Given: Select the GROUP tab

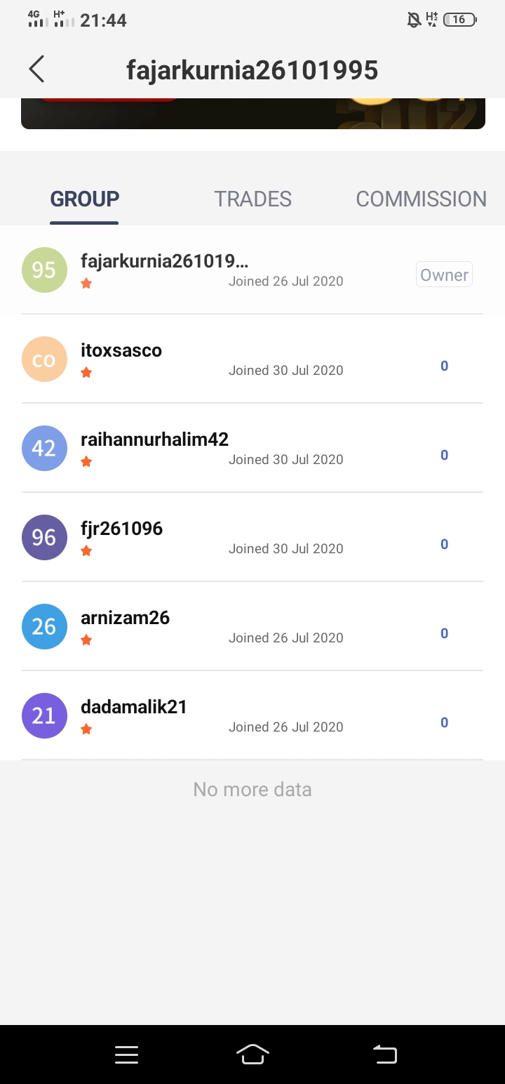Looking at the screenshot, I should 84,199.
